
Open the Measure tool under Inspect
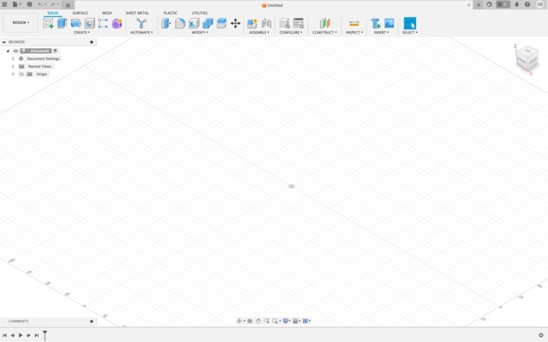coord(354,23)
